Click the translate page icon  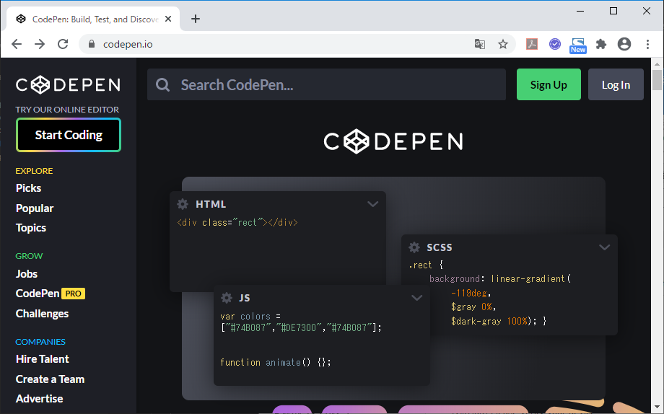coord(480,44)
